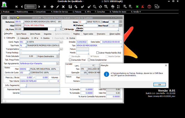Click the add new record plus icon
Viewport: 185px width, 118px height.
pyautogui.click(x=52, y=6)
